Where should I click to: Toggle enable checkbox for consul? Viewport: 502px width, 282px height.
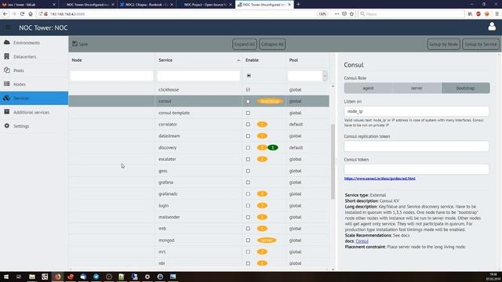[248, 101]
